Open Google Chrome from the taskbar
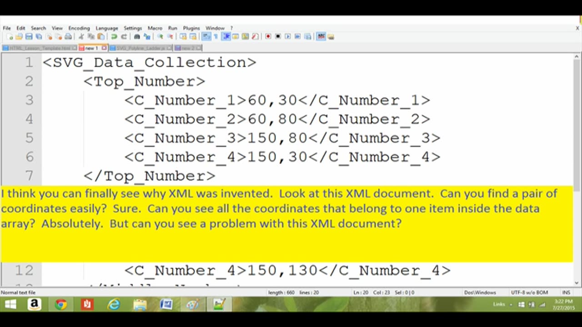The height and width of the screenshot is (327, 582). click(60, 304)
